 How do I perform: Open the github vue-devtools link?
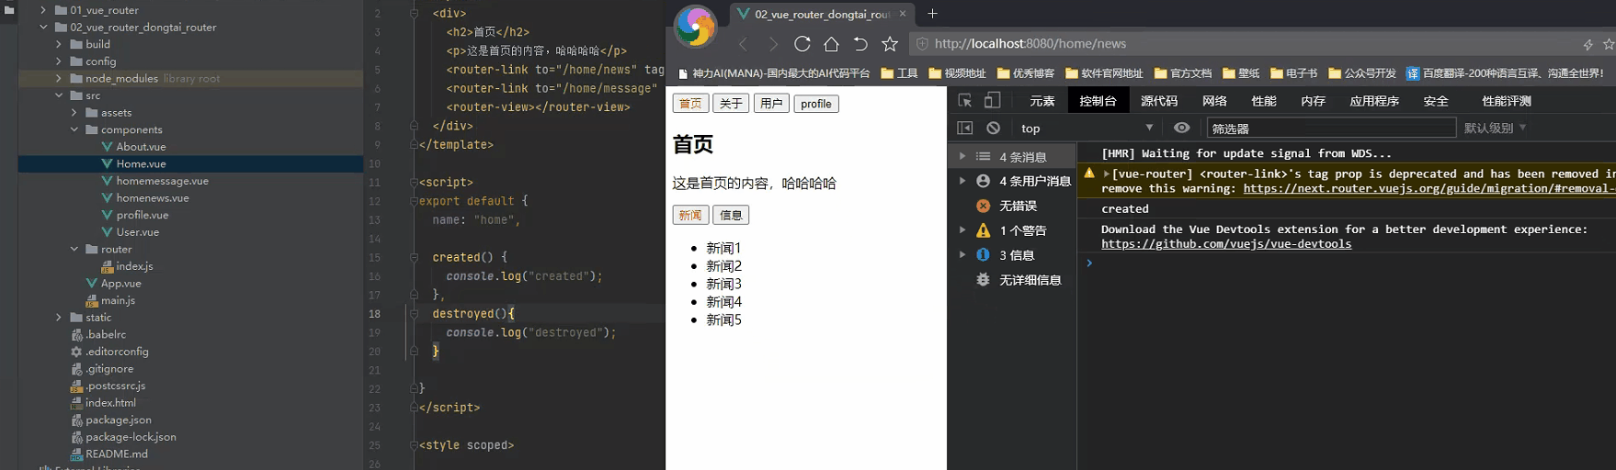coord(1226,244)
